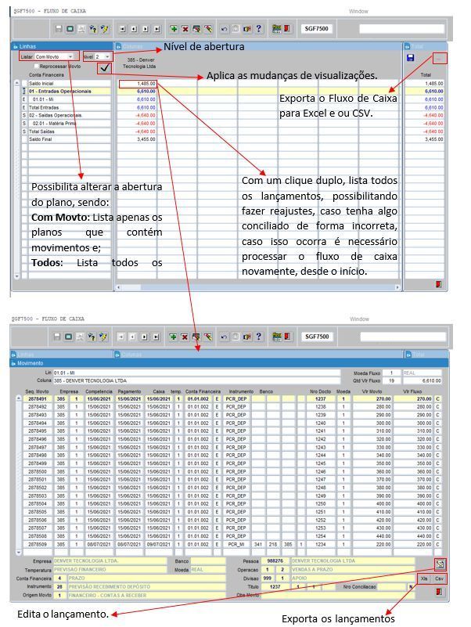
Task: Open the Nível dropdown
Action: click(108, 57)
